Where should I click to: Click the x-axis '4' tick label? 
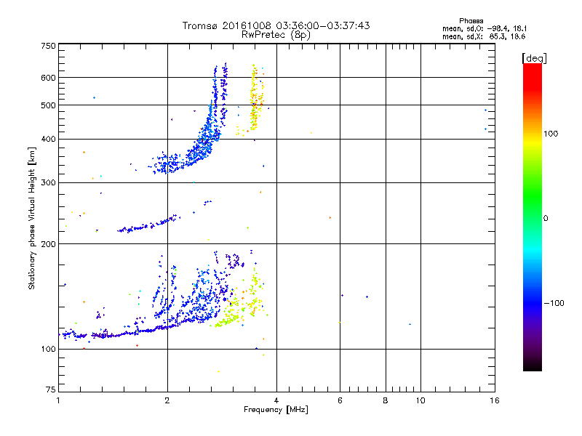coord(276,400)
